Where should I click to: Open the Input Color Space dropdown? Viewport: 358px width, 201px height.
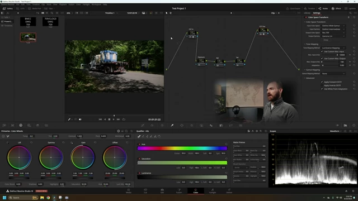[x=333, y=26]
